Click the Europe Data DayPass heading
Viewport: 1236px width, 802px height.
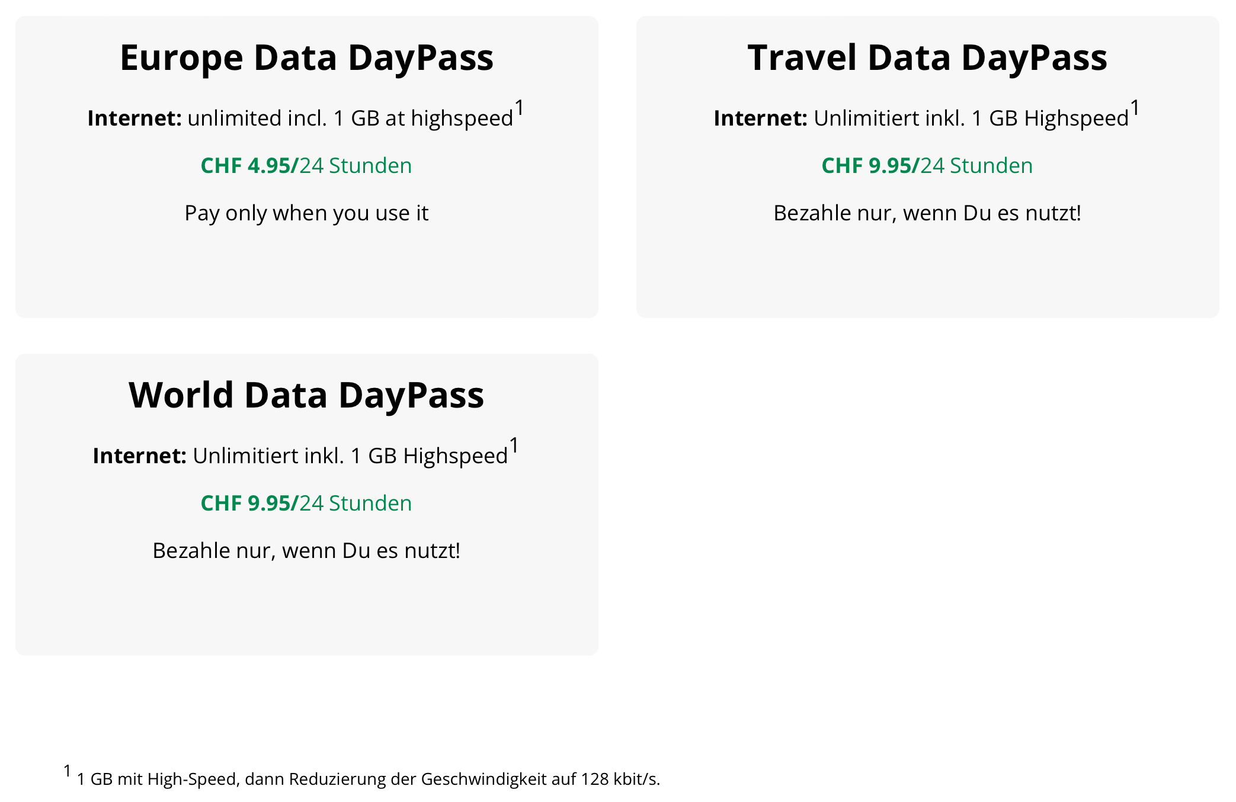click(306, 57)
